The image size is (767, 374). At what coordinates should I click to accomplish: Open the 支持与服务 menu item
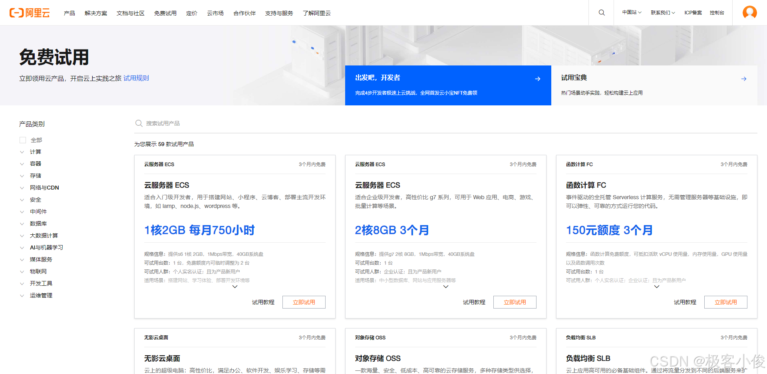pyautogui.click(x=279, y=13)
